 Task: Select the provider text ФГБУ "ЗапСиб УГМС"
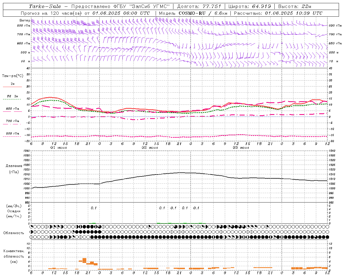141,6
